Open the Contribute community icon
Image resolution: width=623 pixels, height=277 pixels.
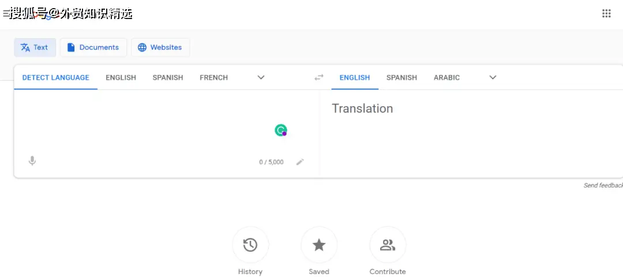388,245
